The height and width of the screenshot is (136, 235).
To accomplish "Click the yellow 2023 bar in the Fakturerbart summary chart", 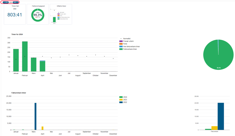I will [215, 128].
